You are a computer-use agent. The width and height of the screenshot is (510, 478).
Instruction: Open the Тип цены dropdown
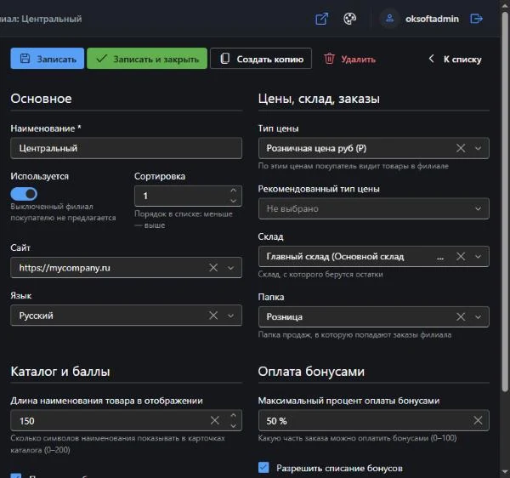tap(478, 148)
